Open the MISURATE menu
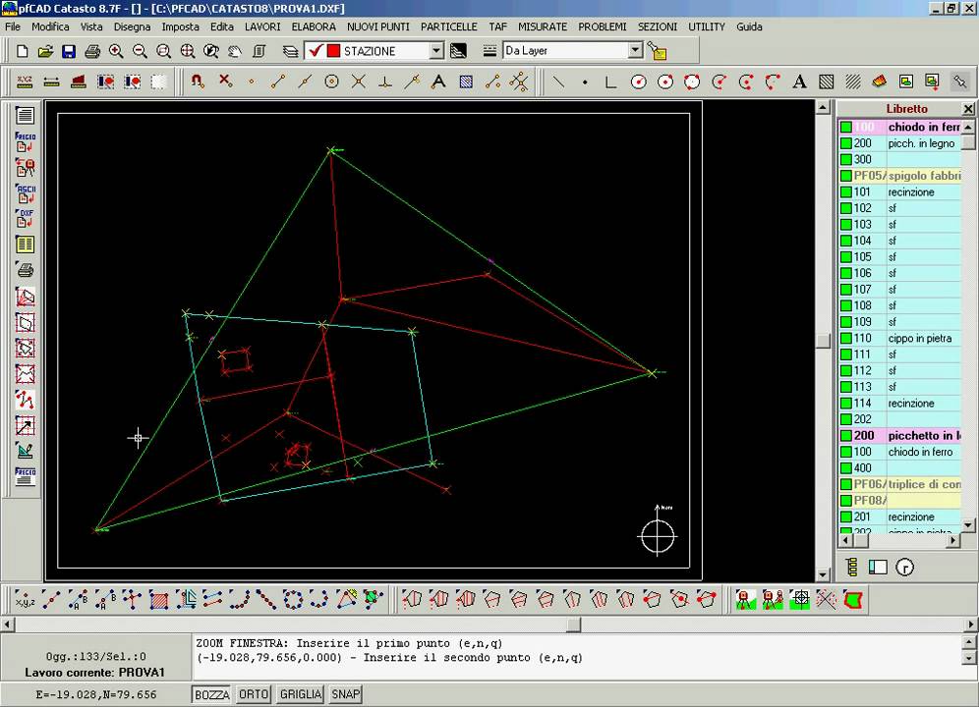 (x=543, y=27)
